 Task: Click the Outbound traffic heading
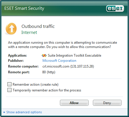tap(38, 26)
